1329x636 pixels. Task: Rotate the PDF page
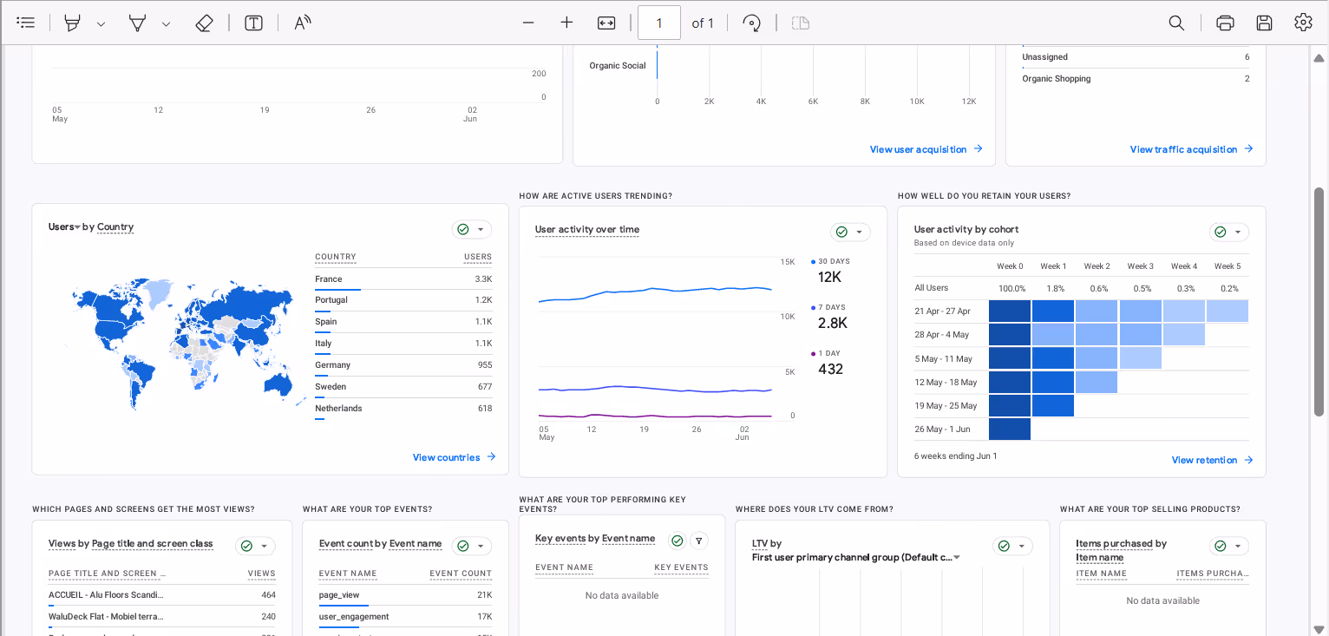(751, 23)
